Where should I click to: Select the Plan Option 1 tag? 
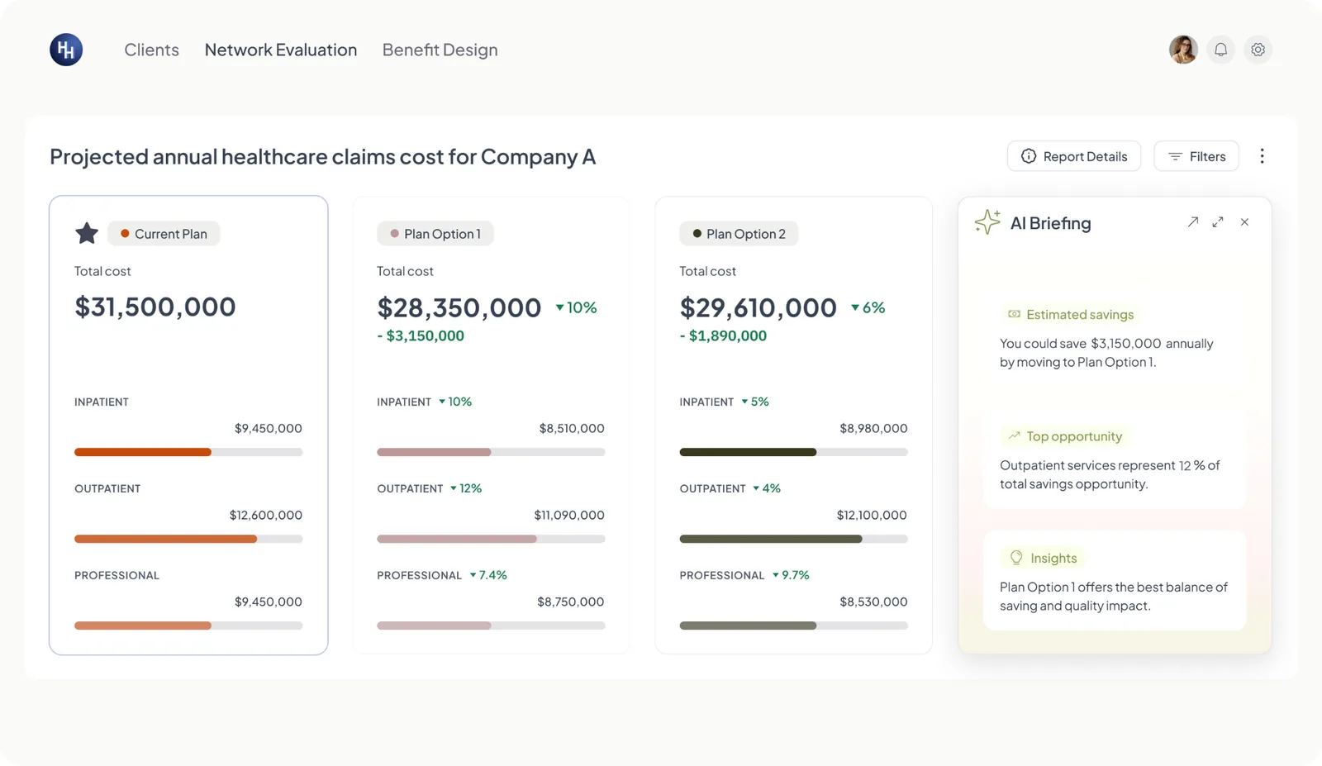(x=435, y=234)
